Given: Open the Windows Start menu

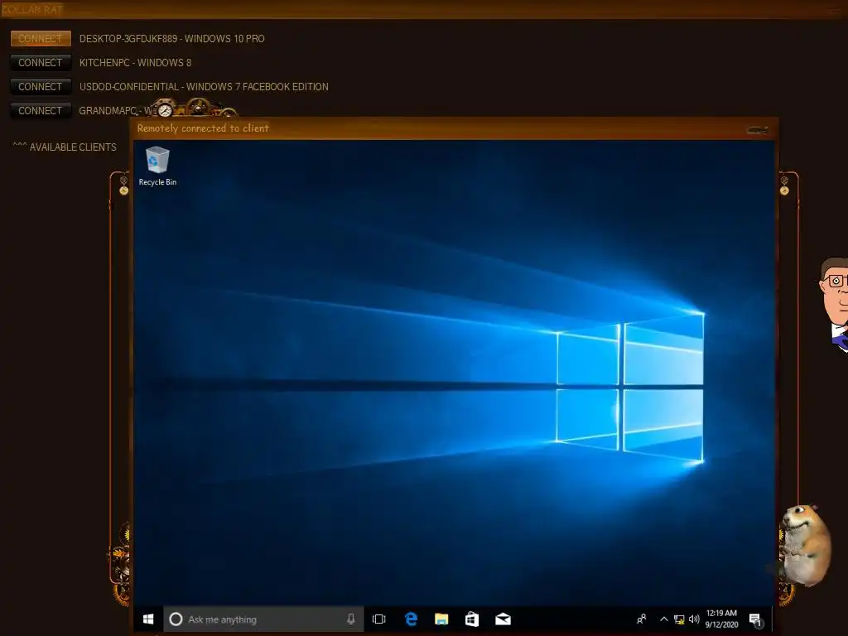Looking at the screenshot, I should pos(148,619).
